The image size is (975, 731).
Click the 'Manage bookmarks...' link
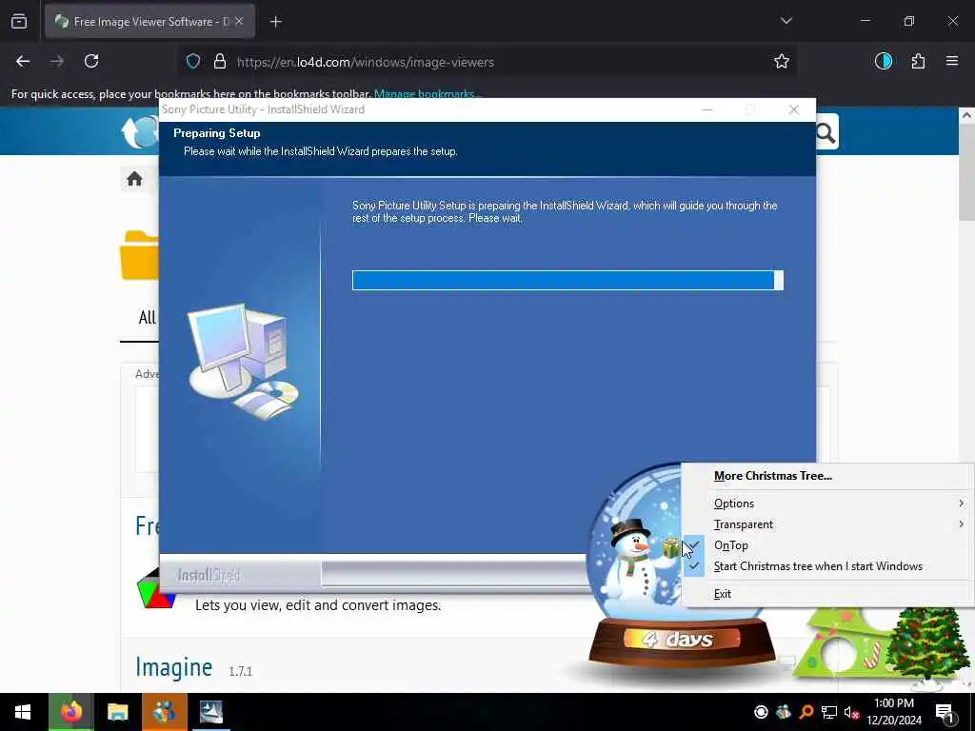[x=428, y=94]
